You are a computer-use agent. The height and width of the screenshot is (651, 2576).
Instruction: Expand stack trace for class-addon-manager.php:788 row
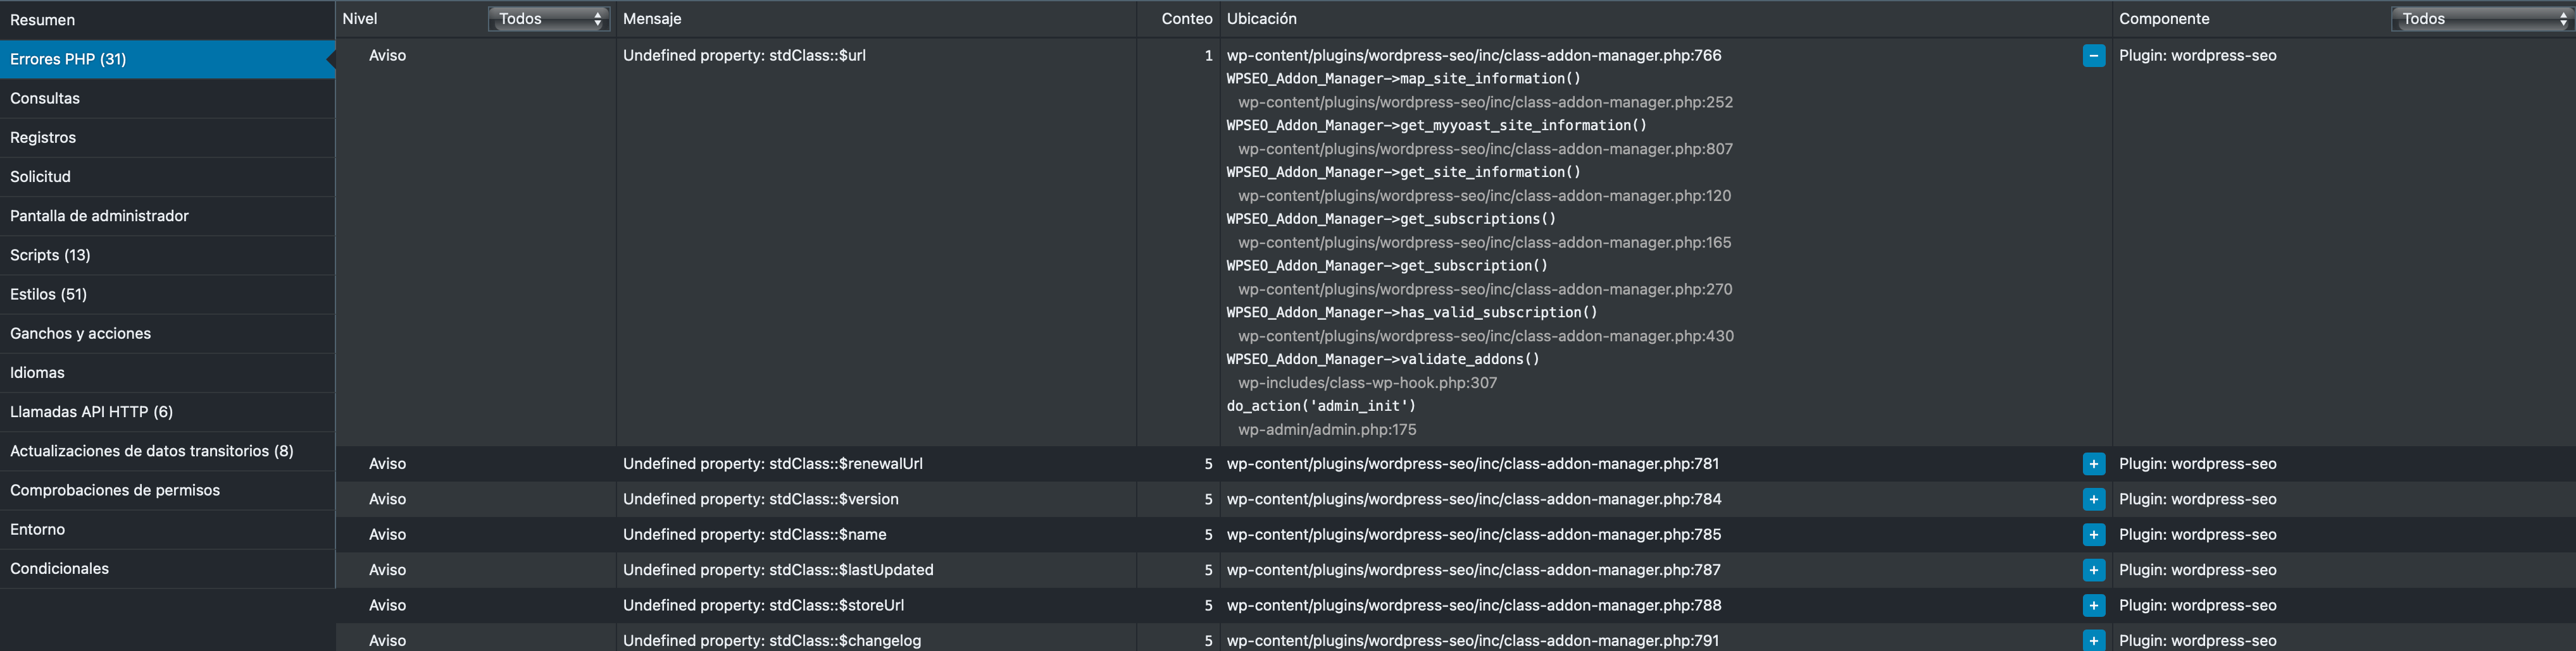2093,605
